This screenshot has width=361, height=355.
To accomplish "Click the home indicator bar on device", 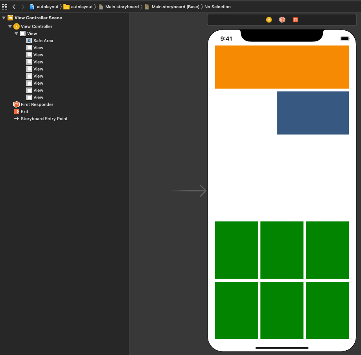I will point(282,348).
